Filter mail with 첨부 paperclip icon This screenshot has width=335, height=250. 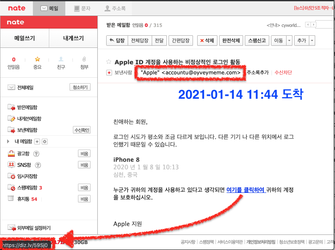pos(84,63)
